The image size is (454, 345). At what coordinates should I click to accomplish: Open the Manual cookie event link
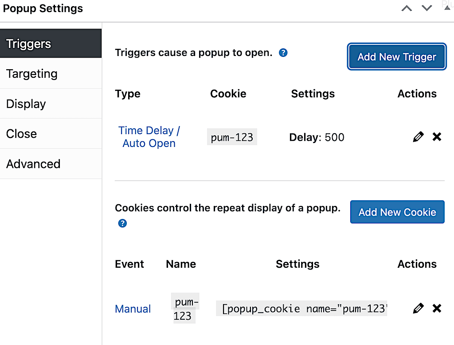tap(133, 309)
